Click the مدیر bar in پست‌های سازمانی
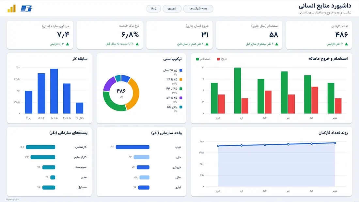The height and width of the screenshot is (202, 359). coord(53,177)
